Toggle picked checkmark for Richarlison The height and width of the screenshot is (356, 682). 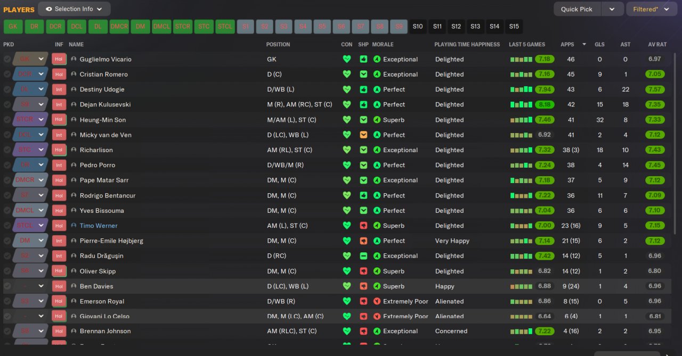[x=7, y=150]
